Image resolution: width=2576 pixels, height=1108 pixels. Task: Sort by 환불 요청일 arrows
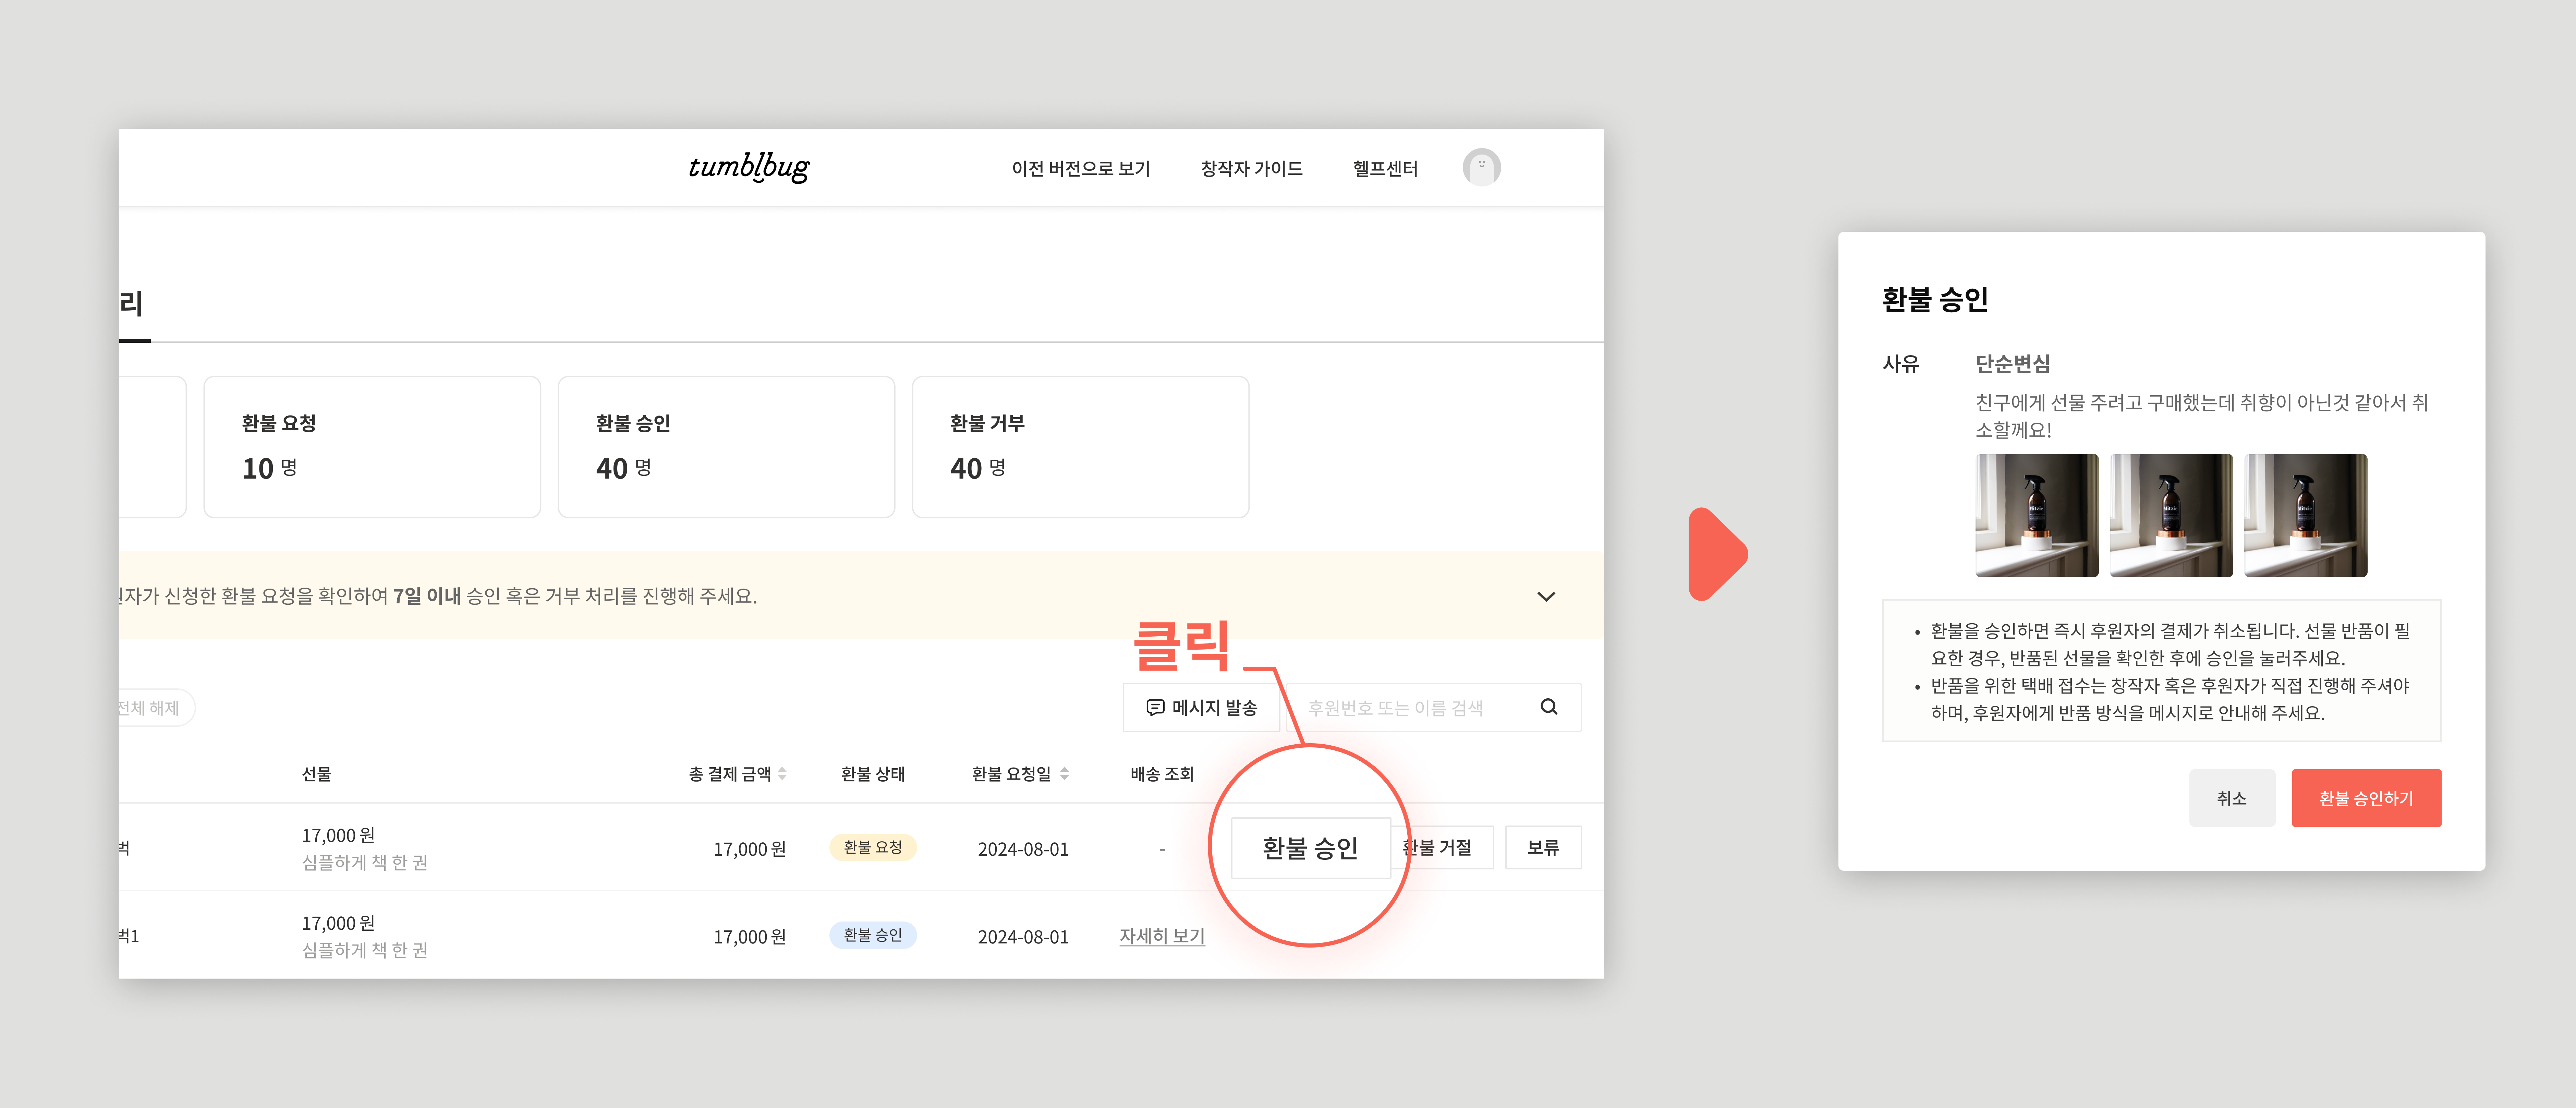click(1064, 774)
